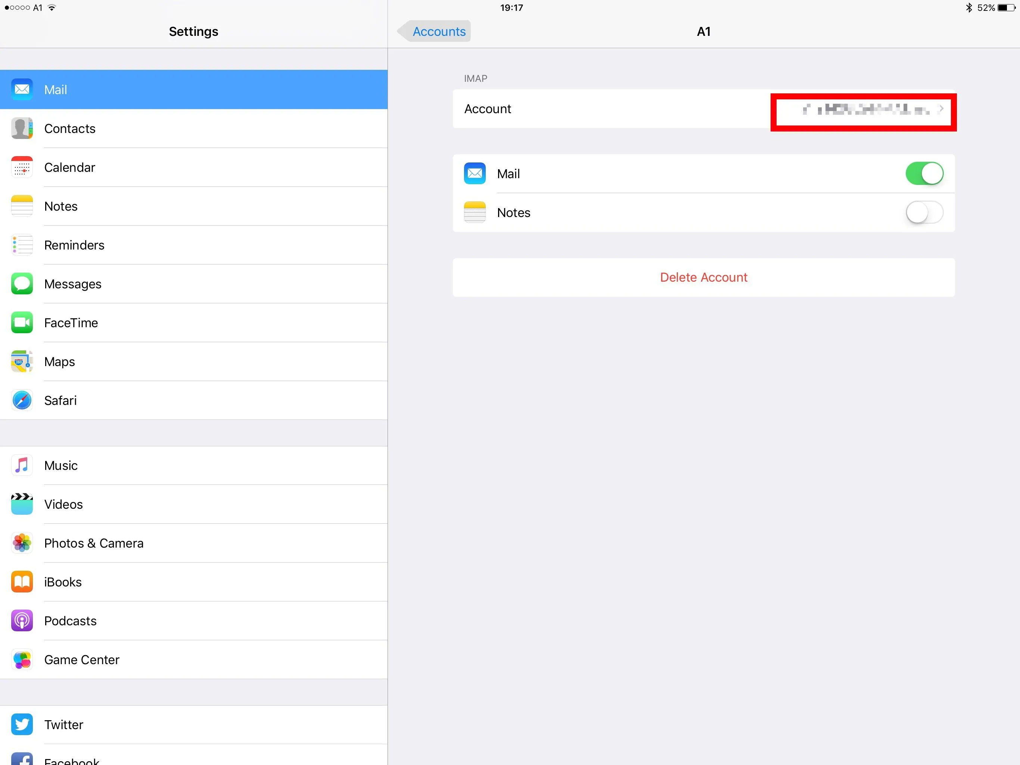Screen dimensions: 1020x765
Task: Open FaceTime via its camera icon
Action: click(x=22, y=322)
